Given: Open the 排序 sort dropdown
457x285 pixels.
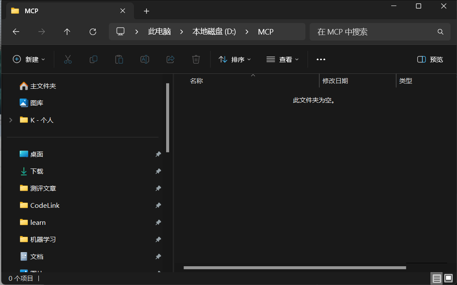Looking at the screenshot, I should pos(234,59).
